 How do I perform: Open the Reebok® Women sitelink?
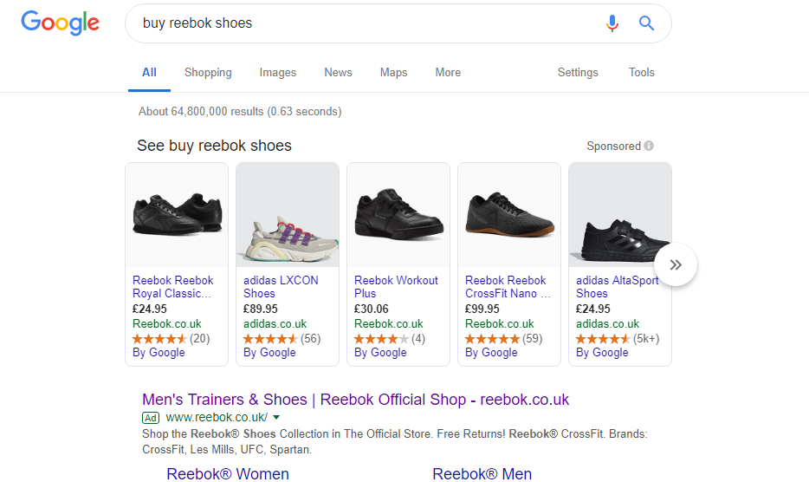click(228, 473)
